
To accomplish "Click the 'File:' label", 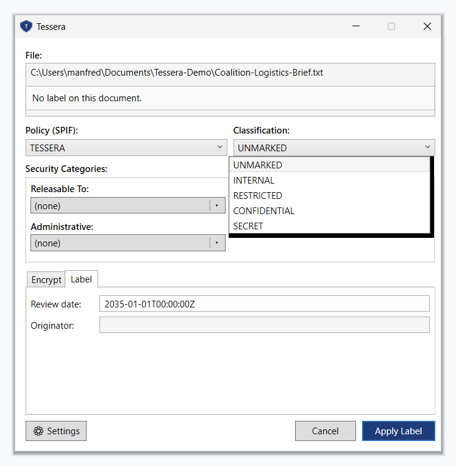I will pos(34,56).
